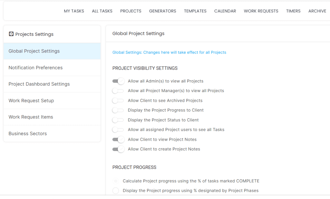Select Project Dashboard Settings in the sidebar
330x199 pixels.
click(39, 84)
